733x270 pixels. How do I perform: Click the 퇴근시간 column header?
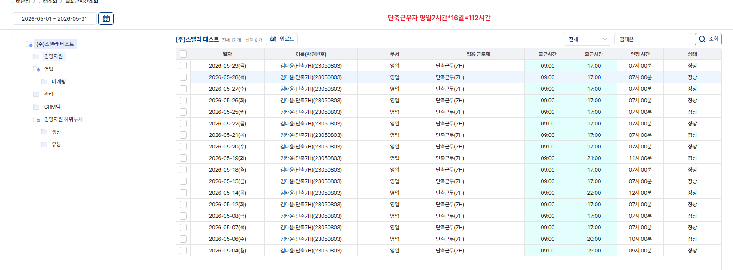click(594, 54)
